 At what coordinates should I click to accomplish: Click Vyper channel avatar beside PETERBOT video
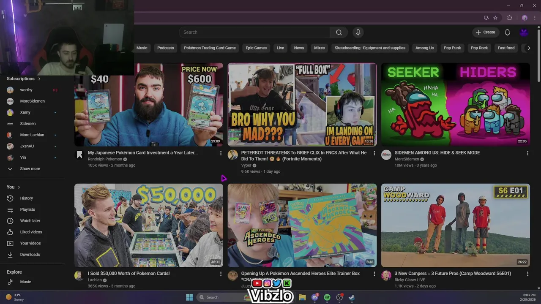point(233,155)
